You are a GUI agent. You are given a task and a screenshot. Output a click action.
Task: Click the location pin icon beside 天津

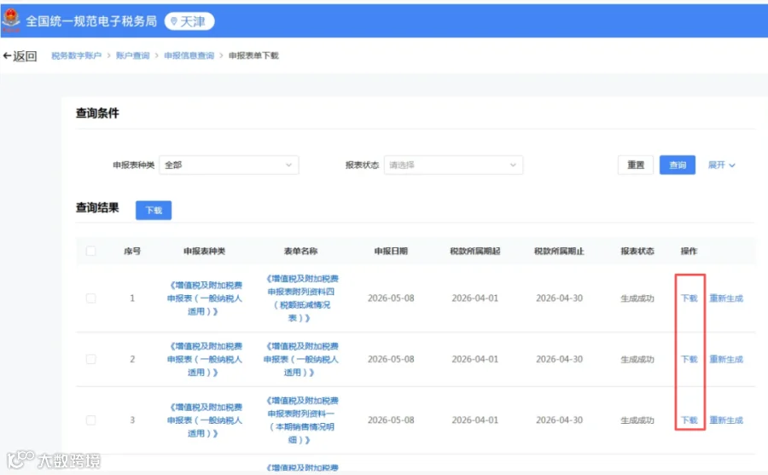[174, 21]
